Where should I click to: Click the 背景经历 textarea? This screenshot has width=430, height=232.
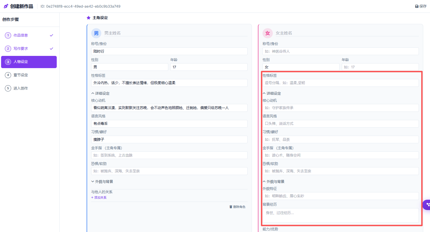pos(340,215)
